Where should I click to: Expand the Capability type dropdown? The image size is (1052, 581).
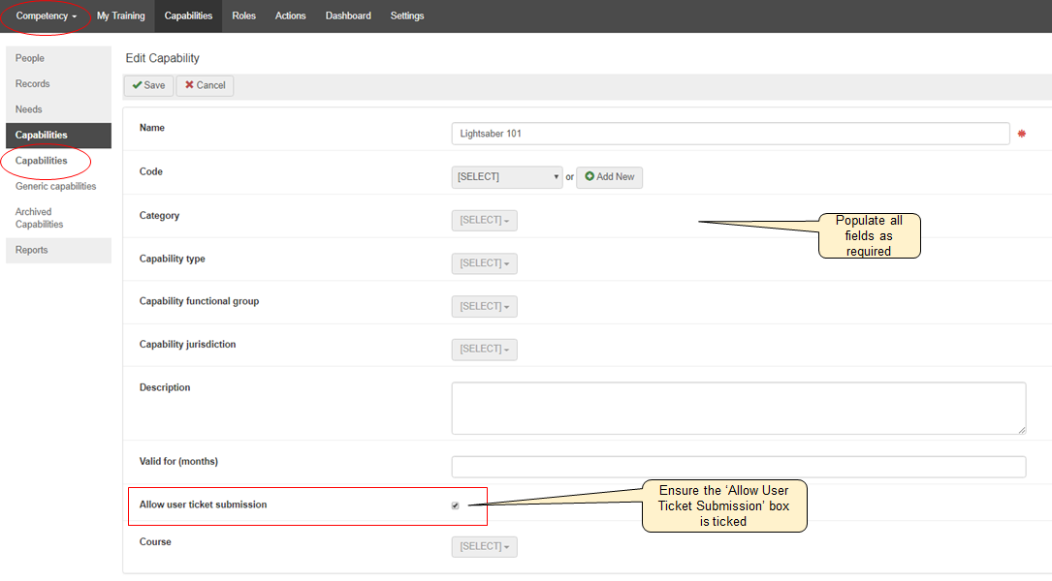pyautogui.click(x=484, y=263)
